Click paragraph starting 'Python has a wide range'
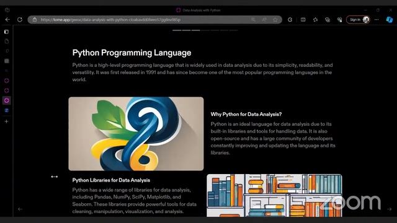The image size is (397, 223). tap(134, 201)
